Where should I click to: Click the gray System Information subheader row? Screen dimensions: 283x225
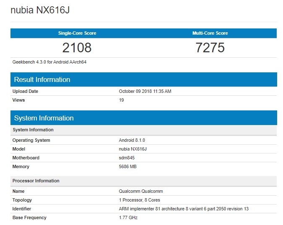(144, 130)
